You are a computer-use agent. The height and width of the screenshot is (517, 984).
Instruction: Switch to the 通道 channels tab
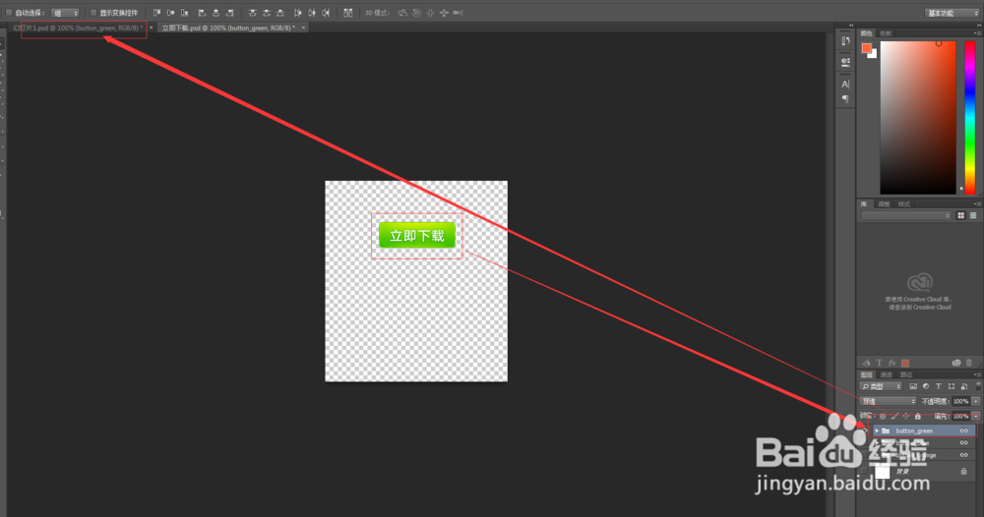click(887, 374)
